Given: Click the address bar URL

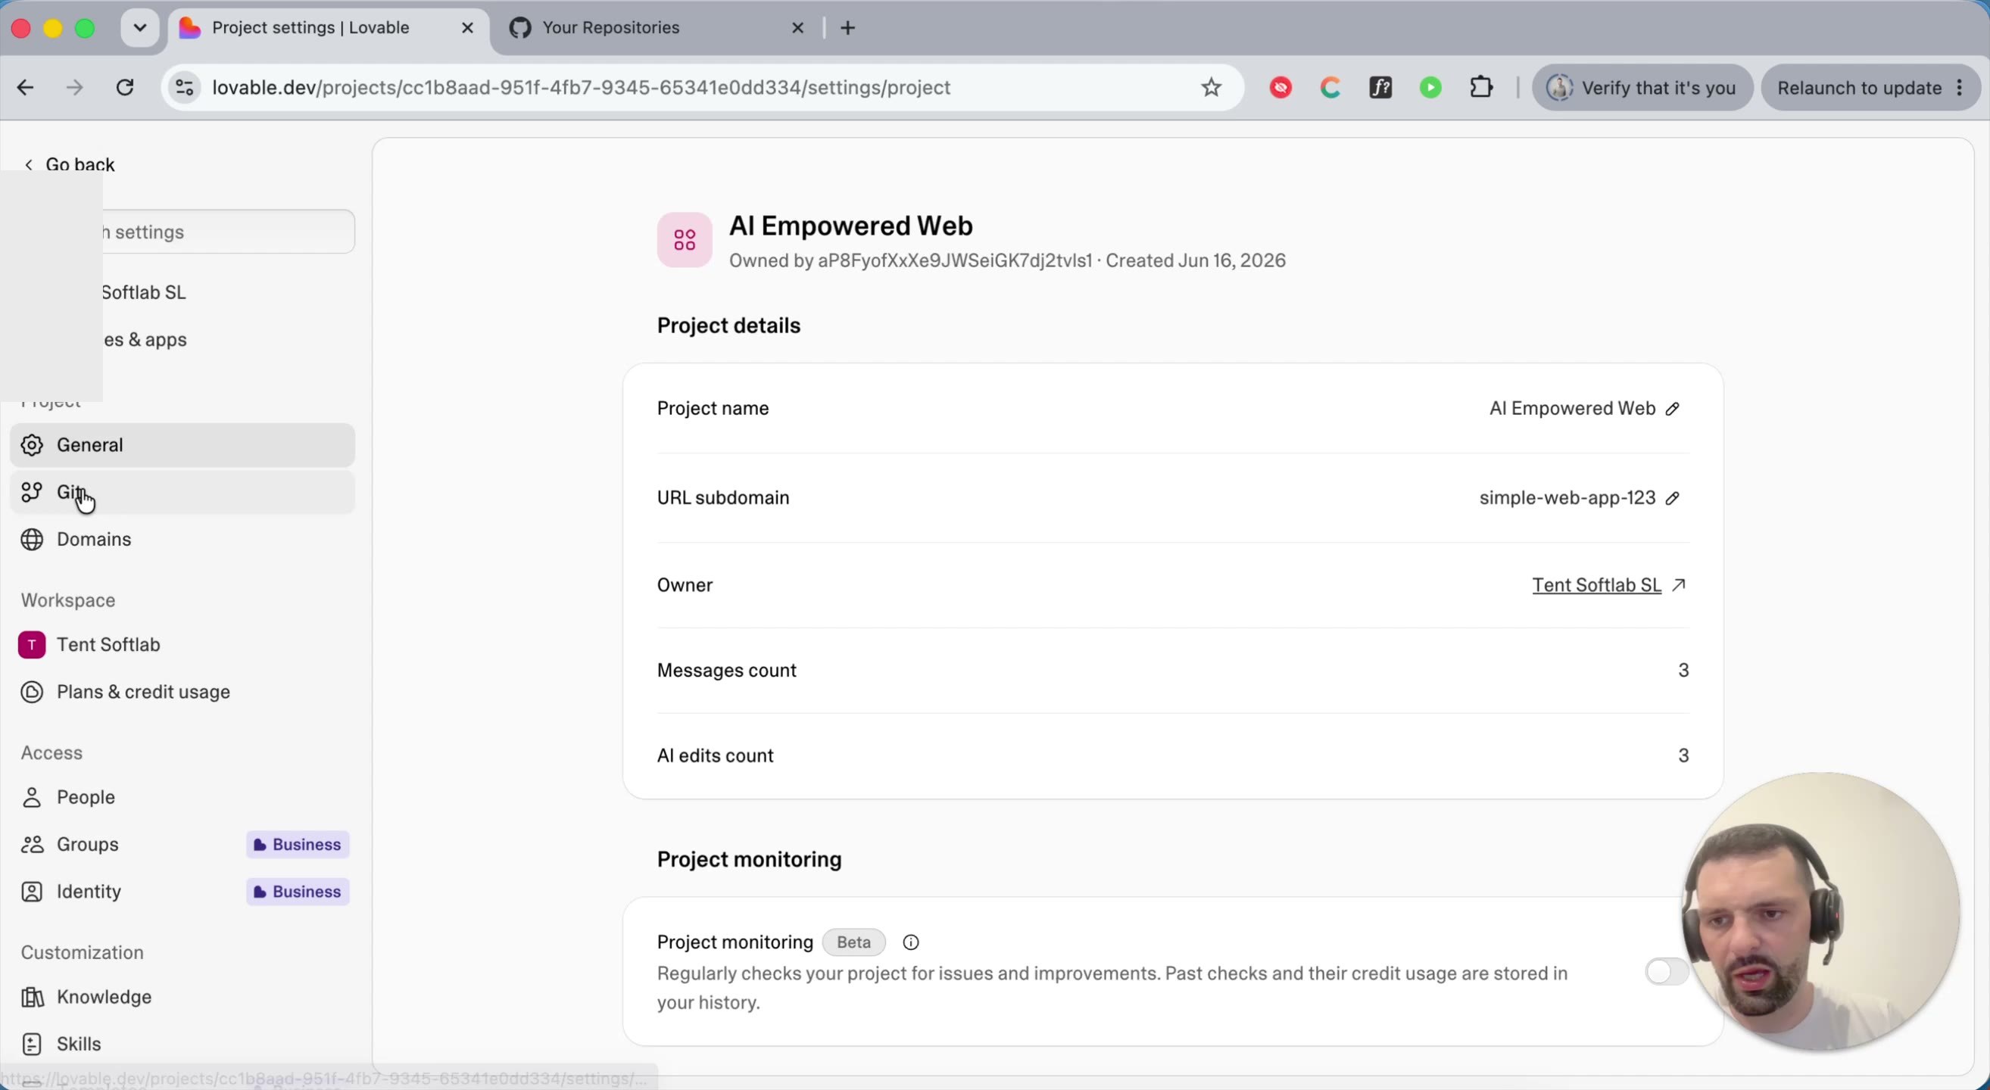Looking at the screenshot, I should tap(582, 88).
